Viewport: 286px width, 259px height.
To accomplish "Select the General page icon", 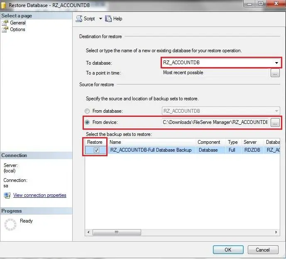I will tap(5, 23).
